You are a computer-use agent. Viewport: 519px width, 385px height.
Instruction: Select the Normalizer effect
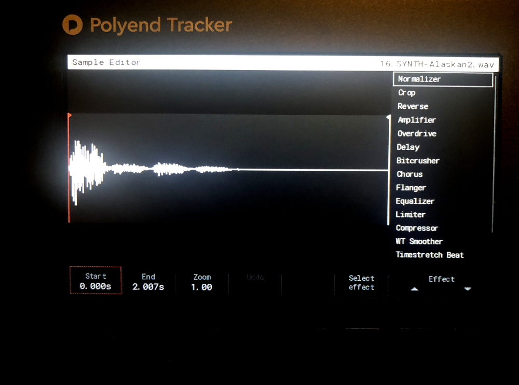(443, 79)
